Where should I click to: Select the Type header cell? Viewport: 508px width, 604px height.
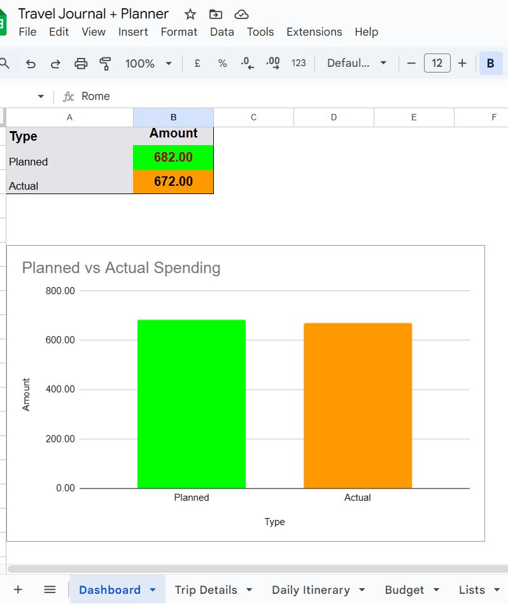[x=70, y=136]
